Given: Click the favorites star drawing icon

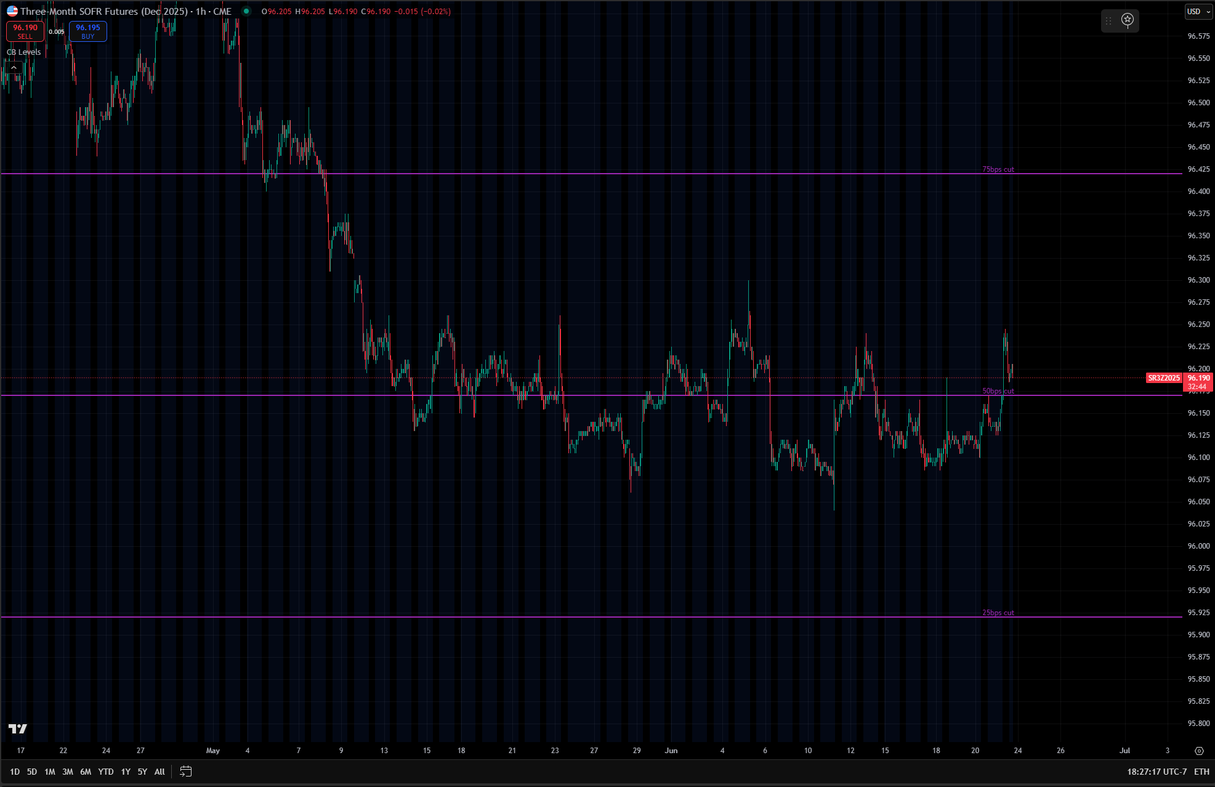Looking at the screenshot, I should click(x=1128, y=20).
